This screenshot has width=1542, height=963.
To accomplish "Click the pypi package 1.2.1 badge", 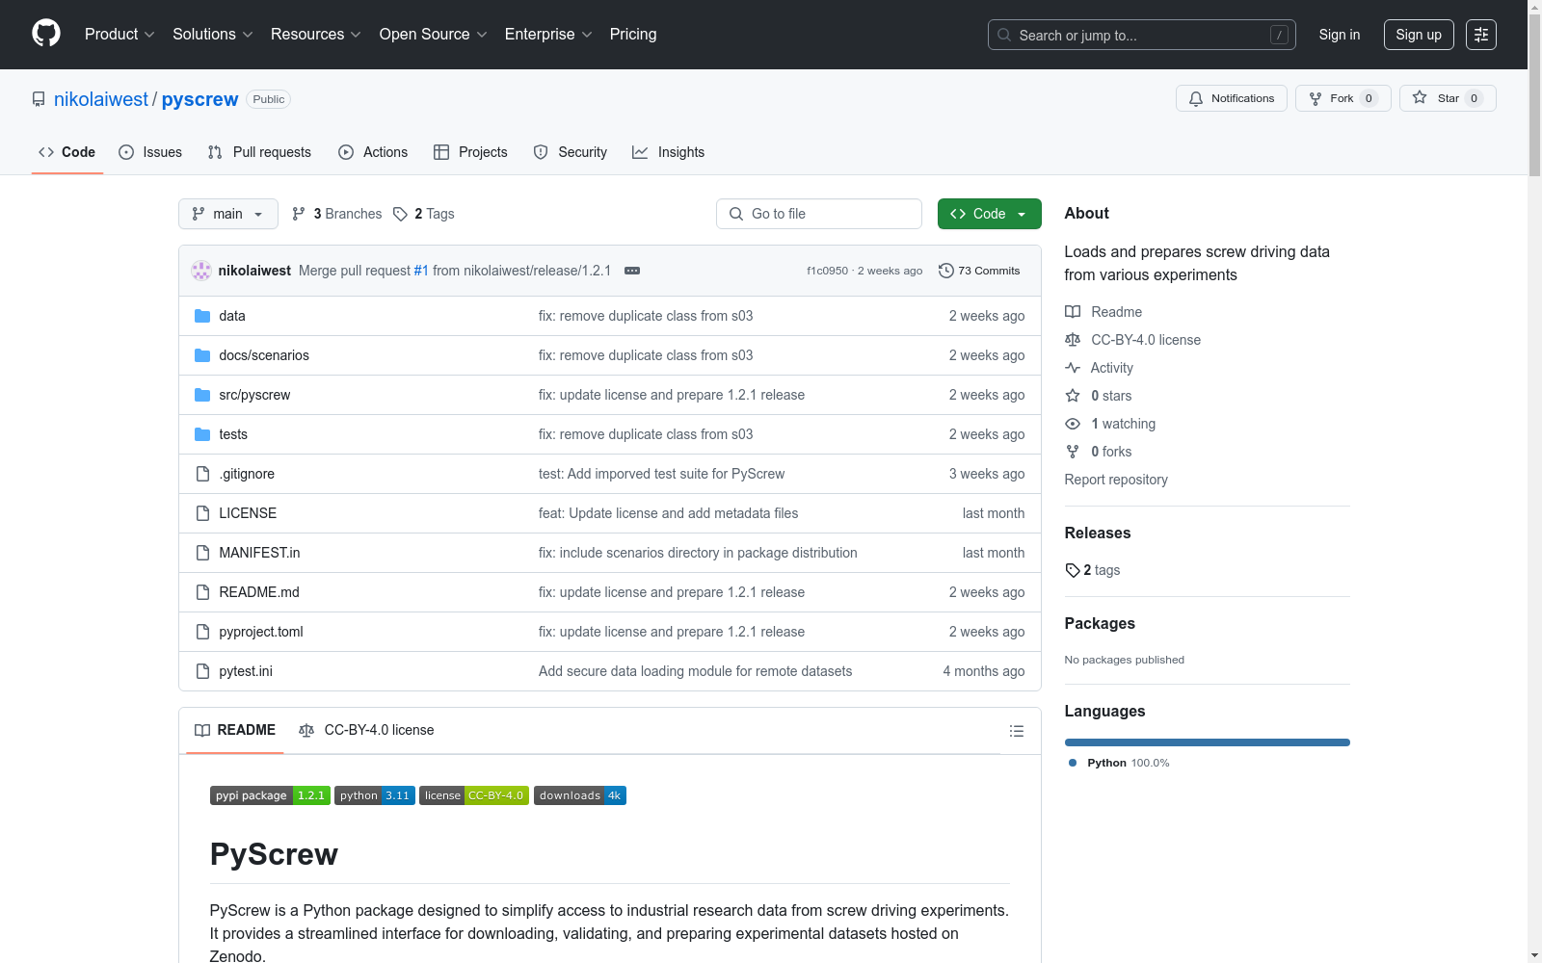I will (x=270, y=795).
